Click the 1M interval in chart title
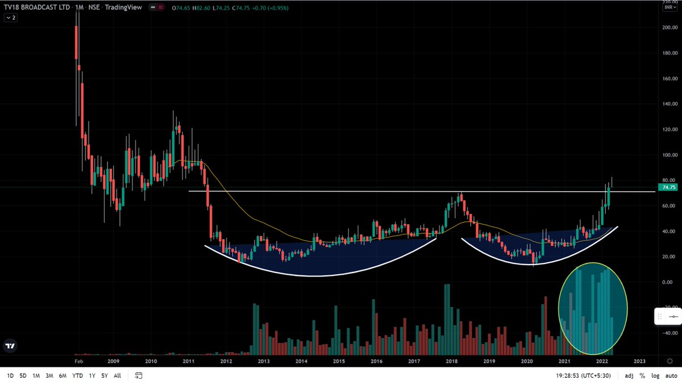 coord(79,7)
